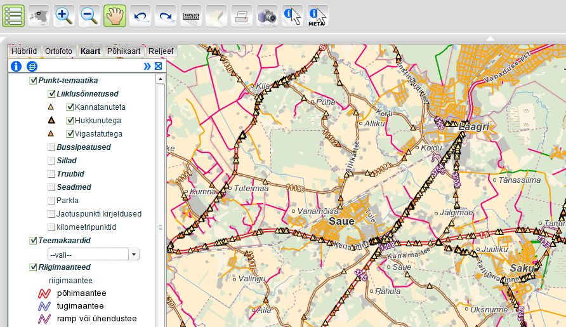Collapse side panel with double chevron
Viewport: 566px width, 327px height.
pos(147,66)
